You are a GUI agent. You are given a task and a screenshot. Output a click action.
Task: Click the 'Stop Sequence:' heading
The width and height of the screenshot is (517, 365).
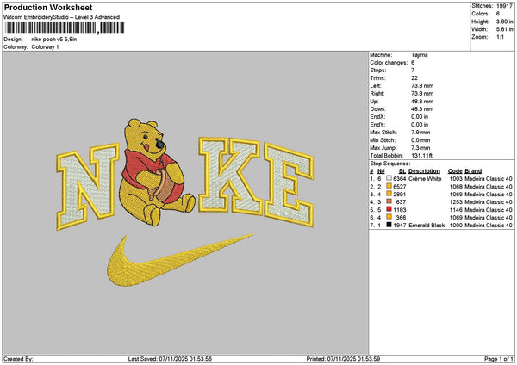tap(390, 164)
